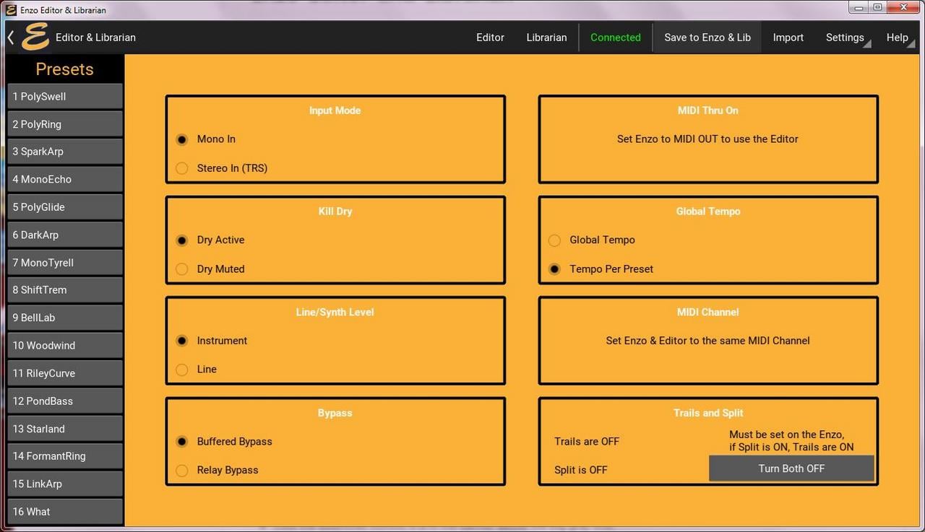Click the Trails and Split heading
This screenshot has width=925, height=532.
(x=708, y=413)
